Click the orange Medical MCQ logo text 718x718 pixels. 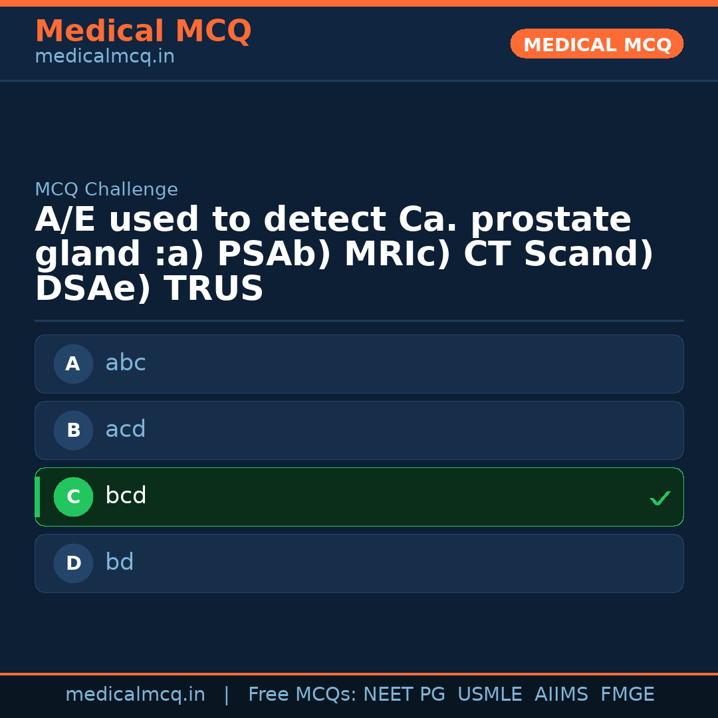coord(143,31)
